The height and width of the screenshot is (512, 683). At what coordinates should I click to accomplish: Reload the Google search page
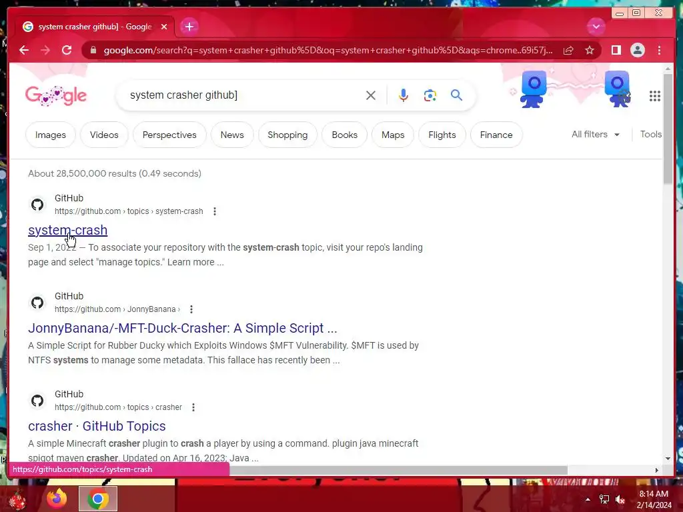point(67,50)
